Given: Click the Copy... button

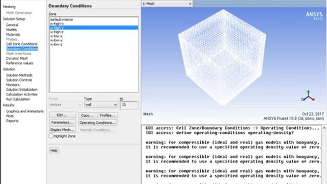Looking at the screenshot, I should pos(87,116).
